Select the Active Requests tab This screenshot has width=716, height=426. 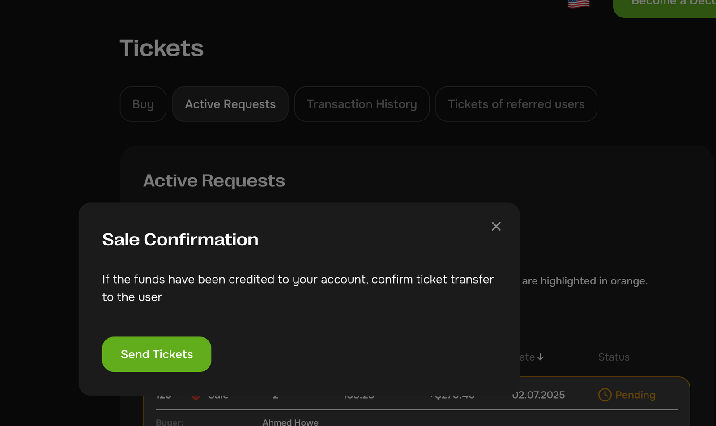click(230, 104)
